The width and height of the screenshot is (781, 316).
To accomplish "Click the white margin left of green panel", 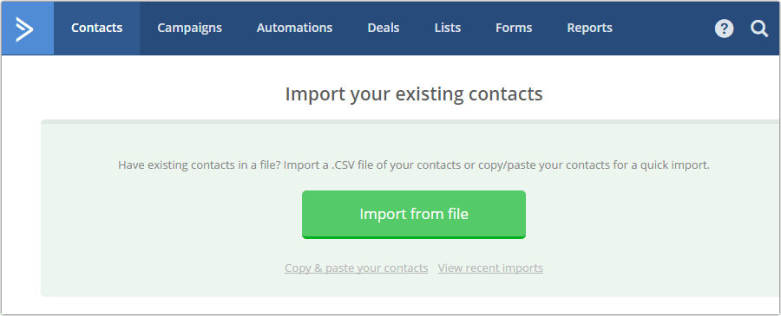I will tap(21, 209).
